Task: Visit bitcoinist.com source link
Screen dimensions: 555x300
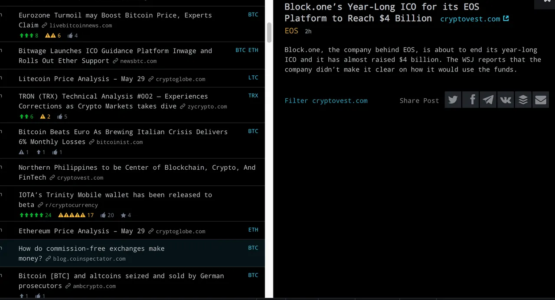Action: 120,142
